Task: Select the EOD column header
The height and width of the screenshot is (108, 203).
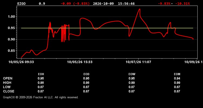Action: [x=86, y=74]
